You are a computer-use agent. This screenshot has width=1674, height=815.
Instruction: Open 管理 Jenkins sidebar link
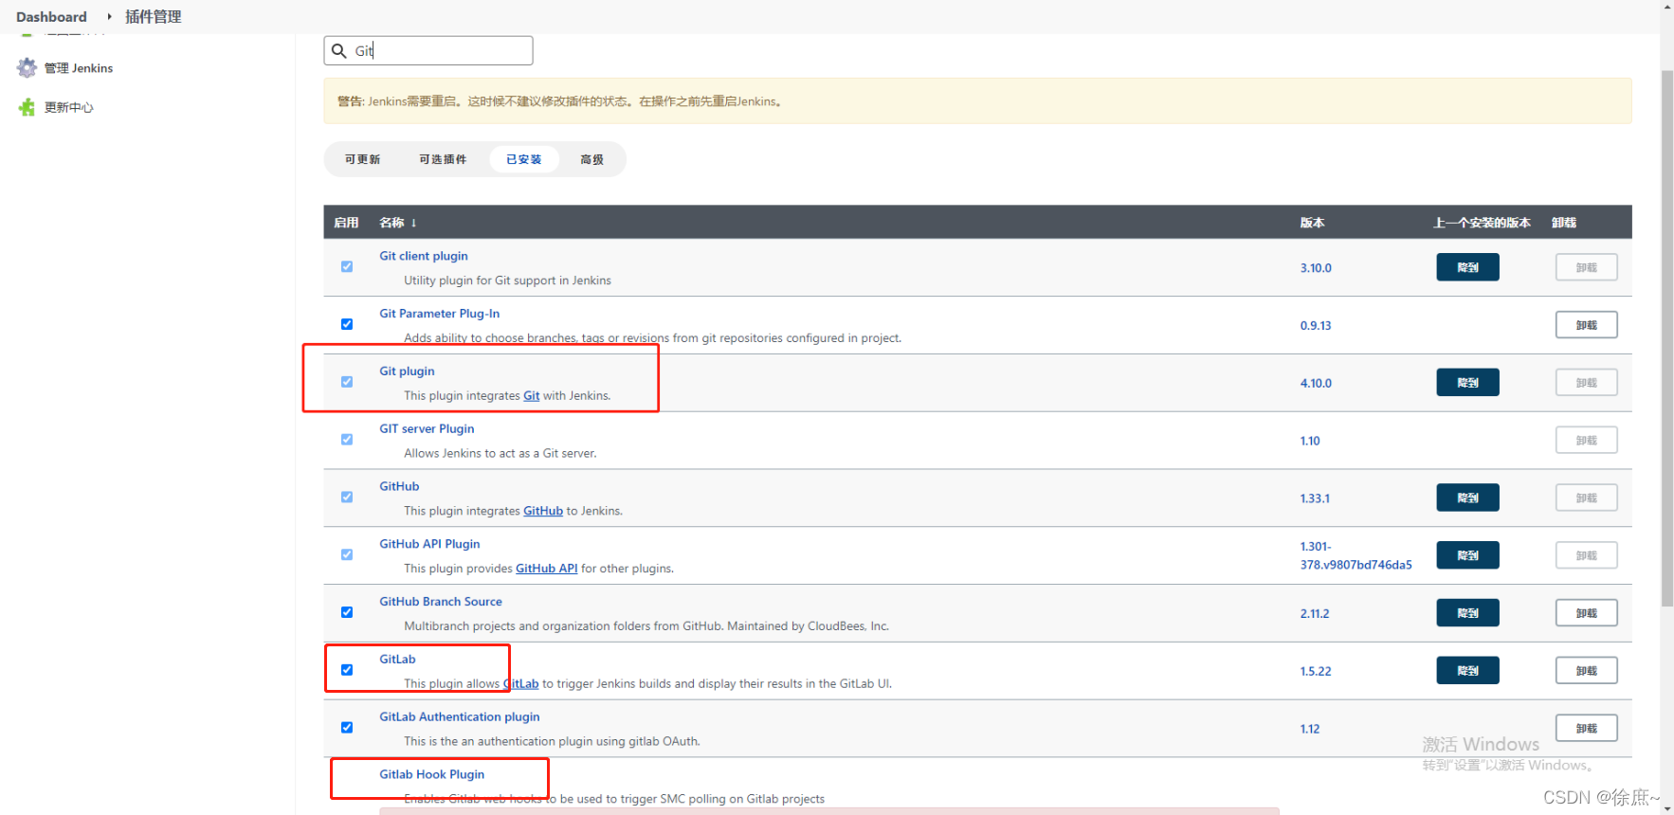tap(79, 68)
